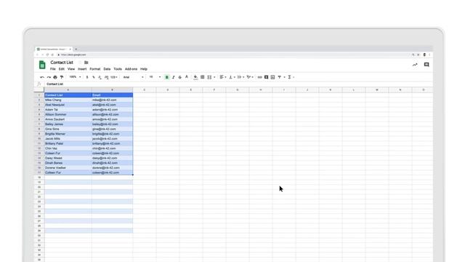The width and height of the screenshot is (465, 262).
Task: Click the Insert chart icon
Action: click(x=273, y=77)
